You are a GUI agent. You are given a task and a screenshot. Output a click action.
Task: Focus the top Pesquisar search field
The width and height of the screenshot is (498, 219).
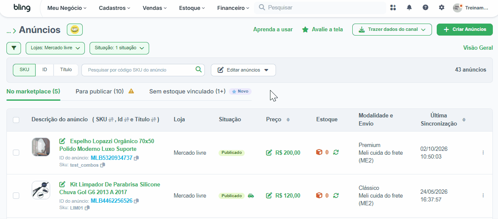(x=320, y=8)
